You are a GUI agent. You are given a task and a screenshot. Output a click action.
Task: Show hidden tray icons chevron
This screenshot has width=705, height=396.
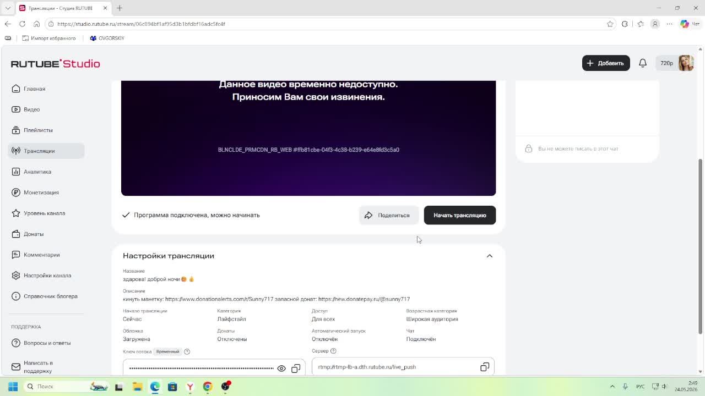click(612, 387)
